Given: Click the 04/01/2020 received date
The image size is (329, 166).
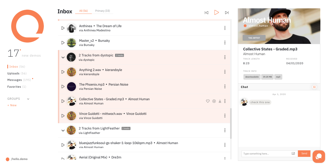Looking at the screenshot, I should (x=295, y=63).
